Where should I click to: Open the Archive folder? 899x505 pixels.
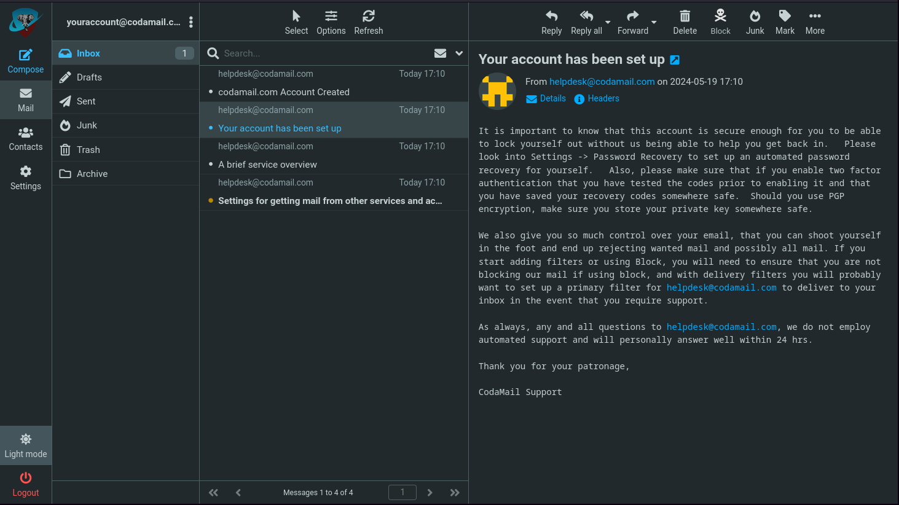pyautogui.click(x=125, y=174)
